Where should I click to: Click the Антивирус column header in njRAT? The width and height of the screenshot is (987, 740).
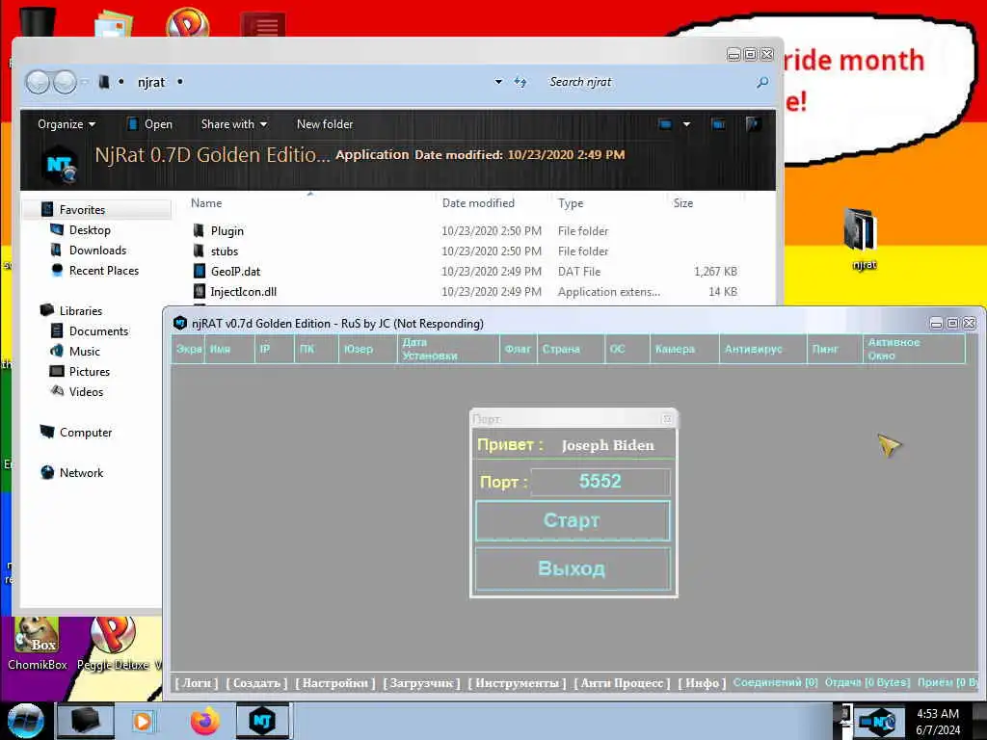pyautogui.click(x=763, y=349)
